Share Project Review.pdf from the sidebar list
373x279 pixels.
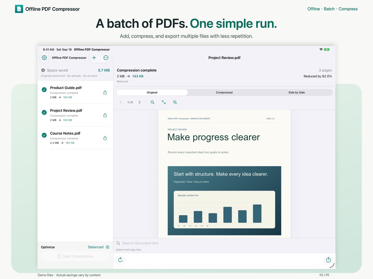105,115
